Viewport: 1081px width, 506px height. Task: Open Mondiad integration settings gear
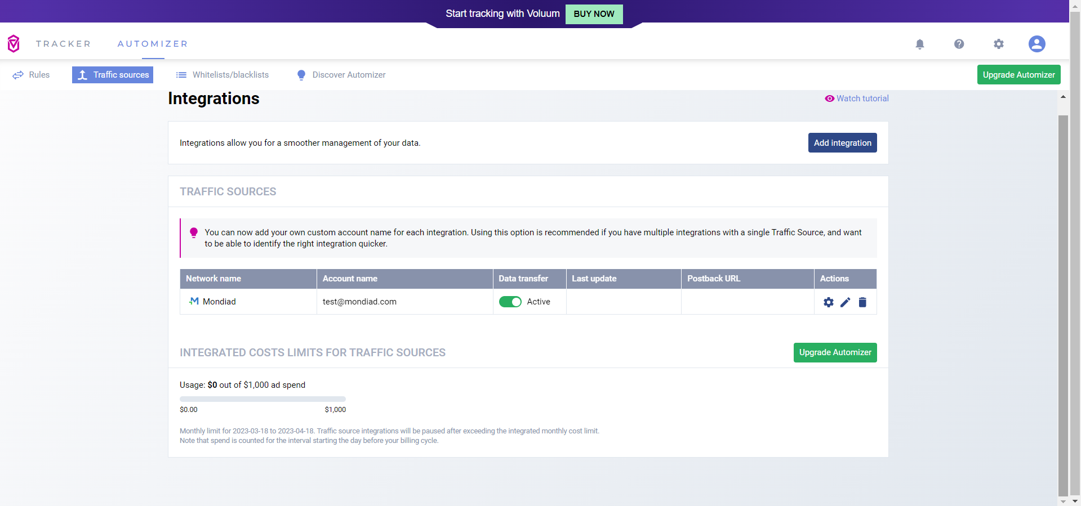click(x=828, y=302)
